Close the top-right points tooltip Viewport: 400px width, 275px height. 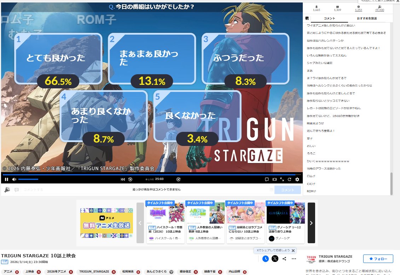tap(398, 1)
